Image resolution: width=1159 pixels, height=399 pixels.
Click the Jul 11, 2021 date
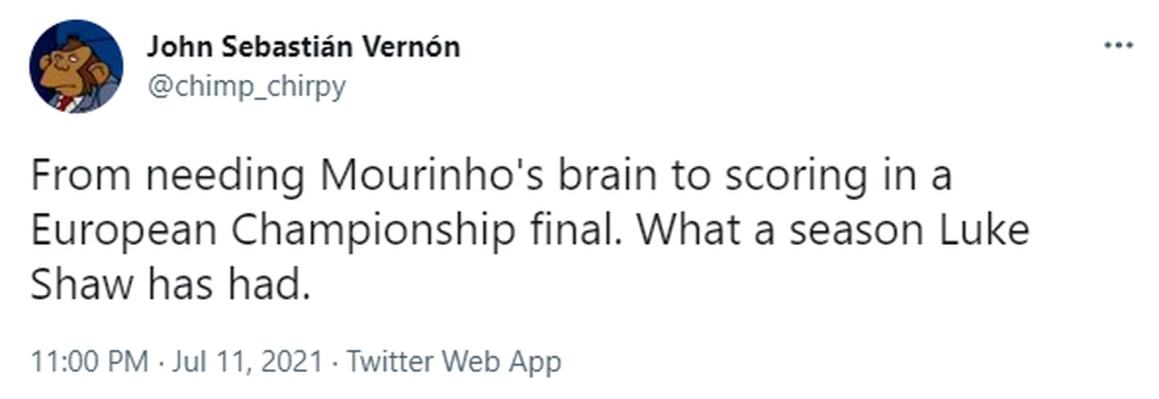tap(247, 361)
